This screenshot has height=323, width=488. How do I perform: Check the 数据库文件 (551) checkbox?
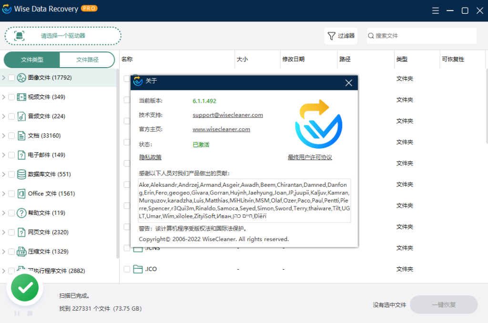click(11, 174)
